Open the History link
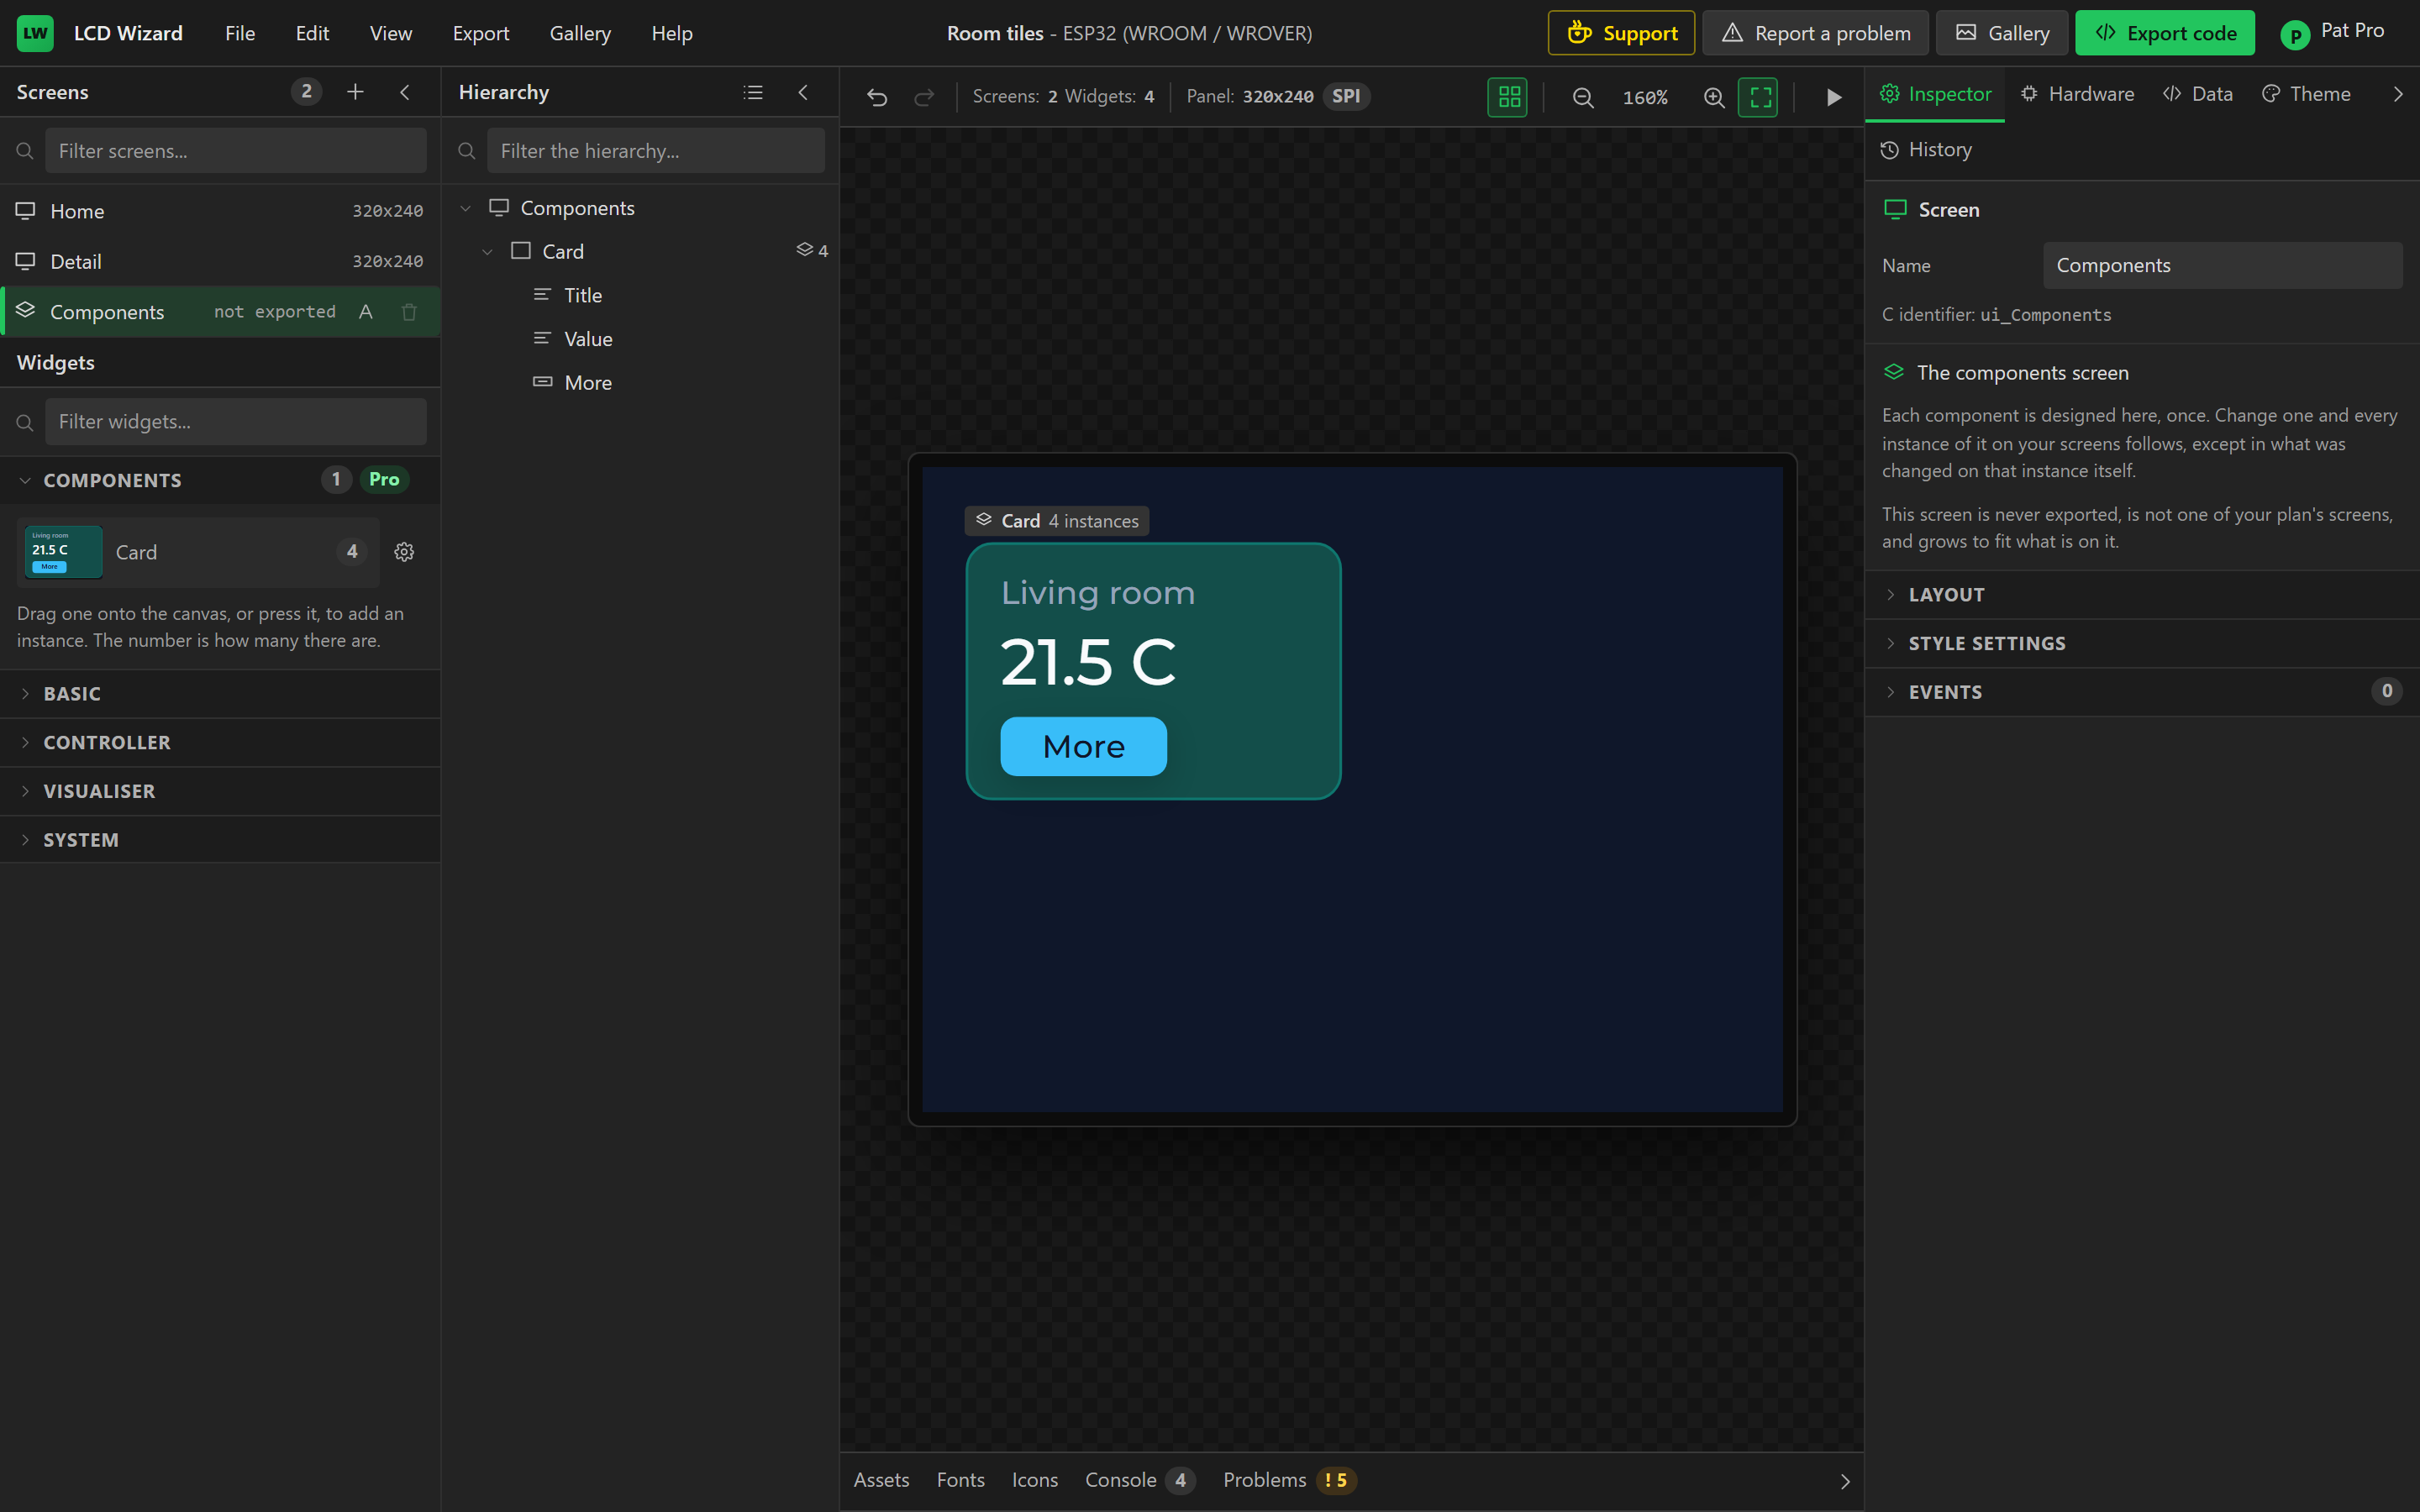This screenshot has height=1512, width=2420. [x=1926, y=150]
